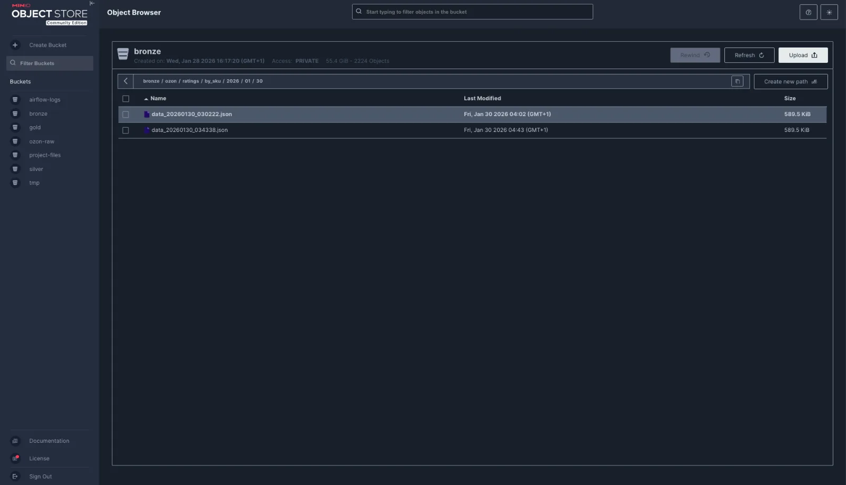Click file icon of data_20260130_034338.json
The image size is (846, 485).
pos(146,130)
